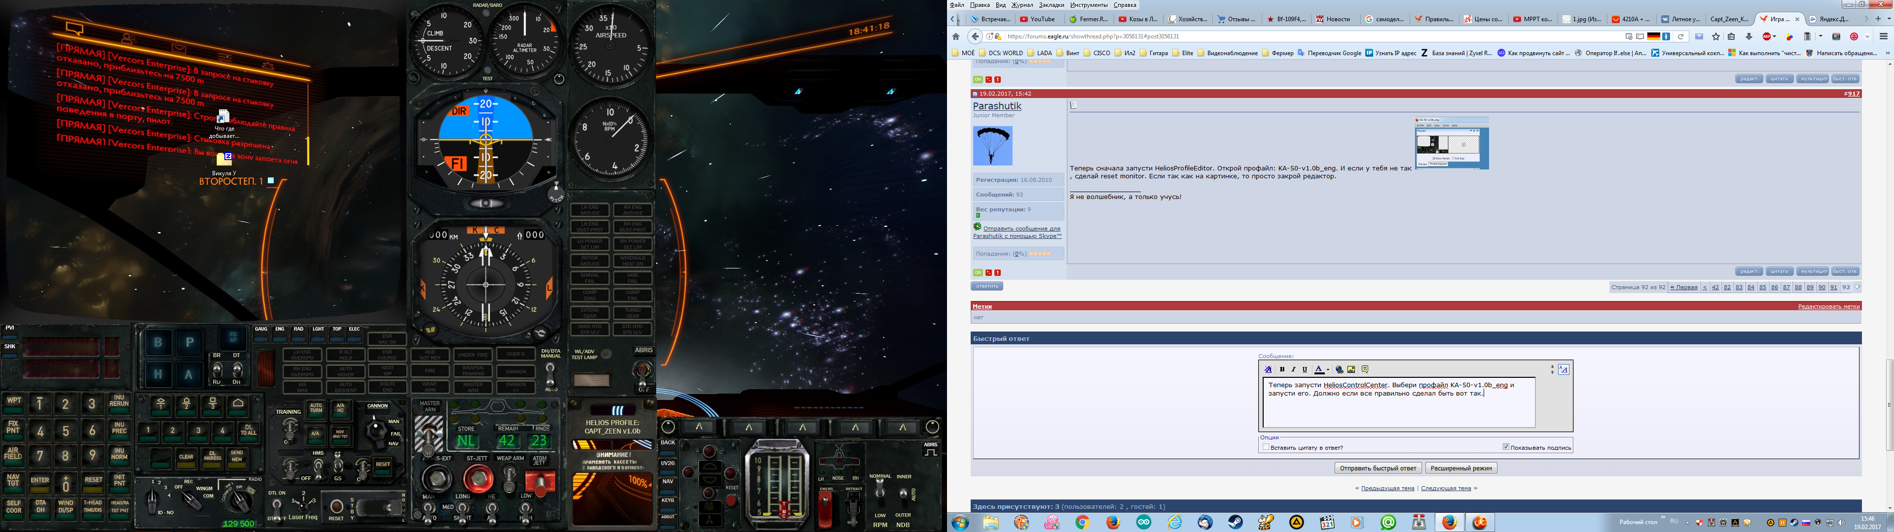Check 'Вставить цитату в ответ?' checkbox

pos(1266,447)
